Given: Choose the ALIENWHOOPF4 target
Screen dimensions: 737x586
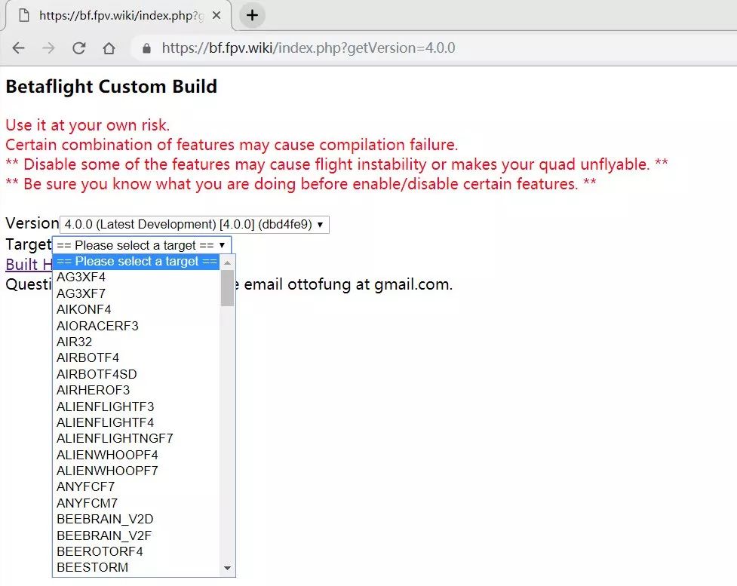Looking at the screenshot, I should click(x=137, y=455).
